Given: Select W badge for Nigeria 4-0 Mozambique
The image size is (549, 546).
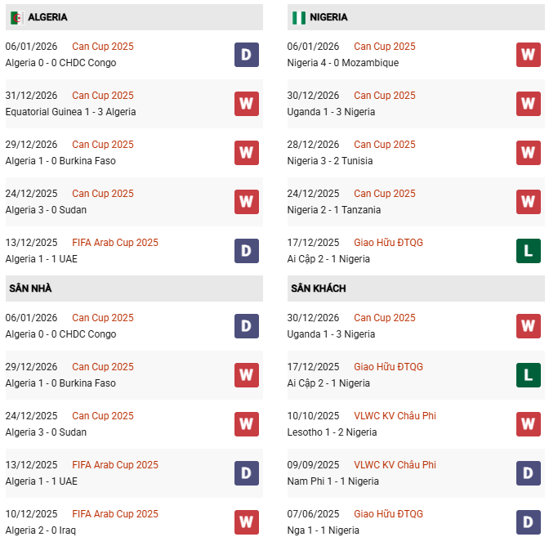Looking at the screenshot, I should click(x=529, y=55).
